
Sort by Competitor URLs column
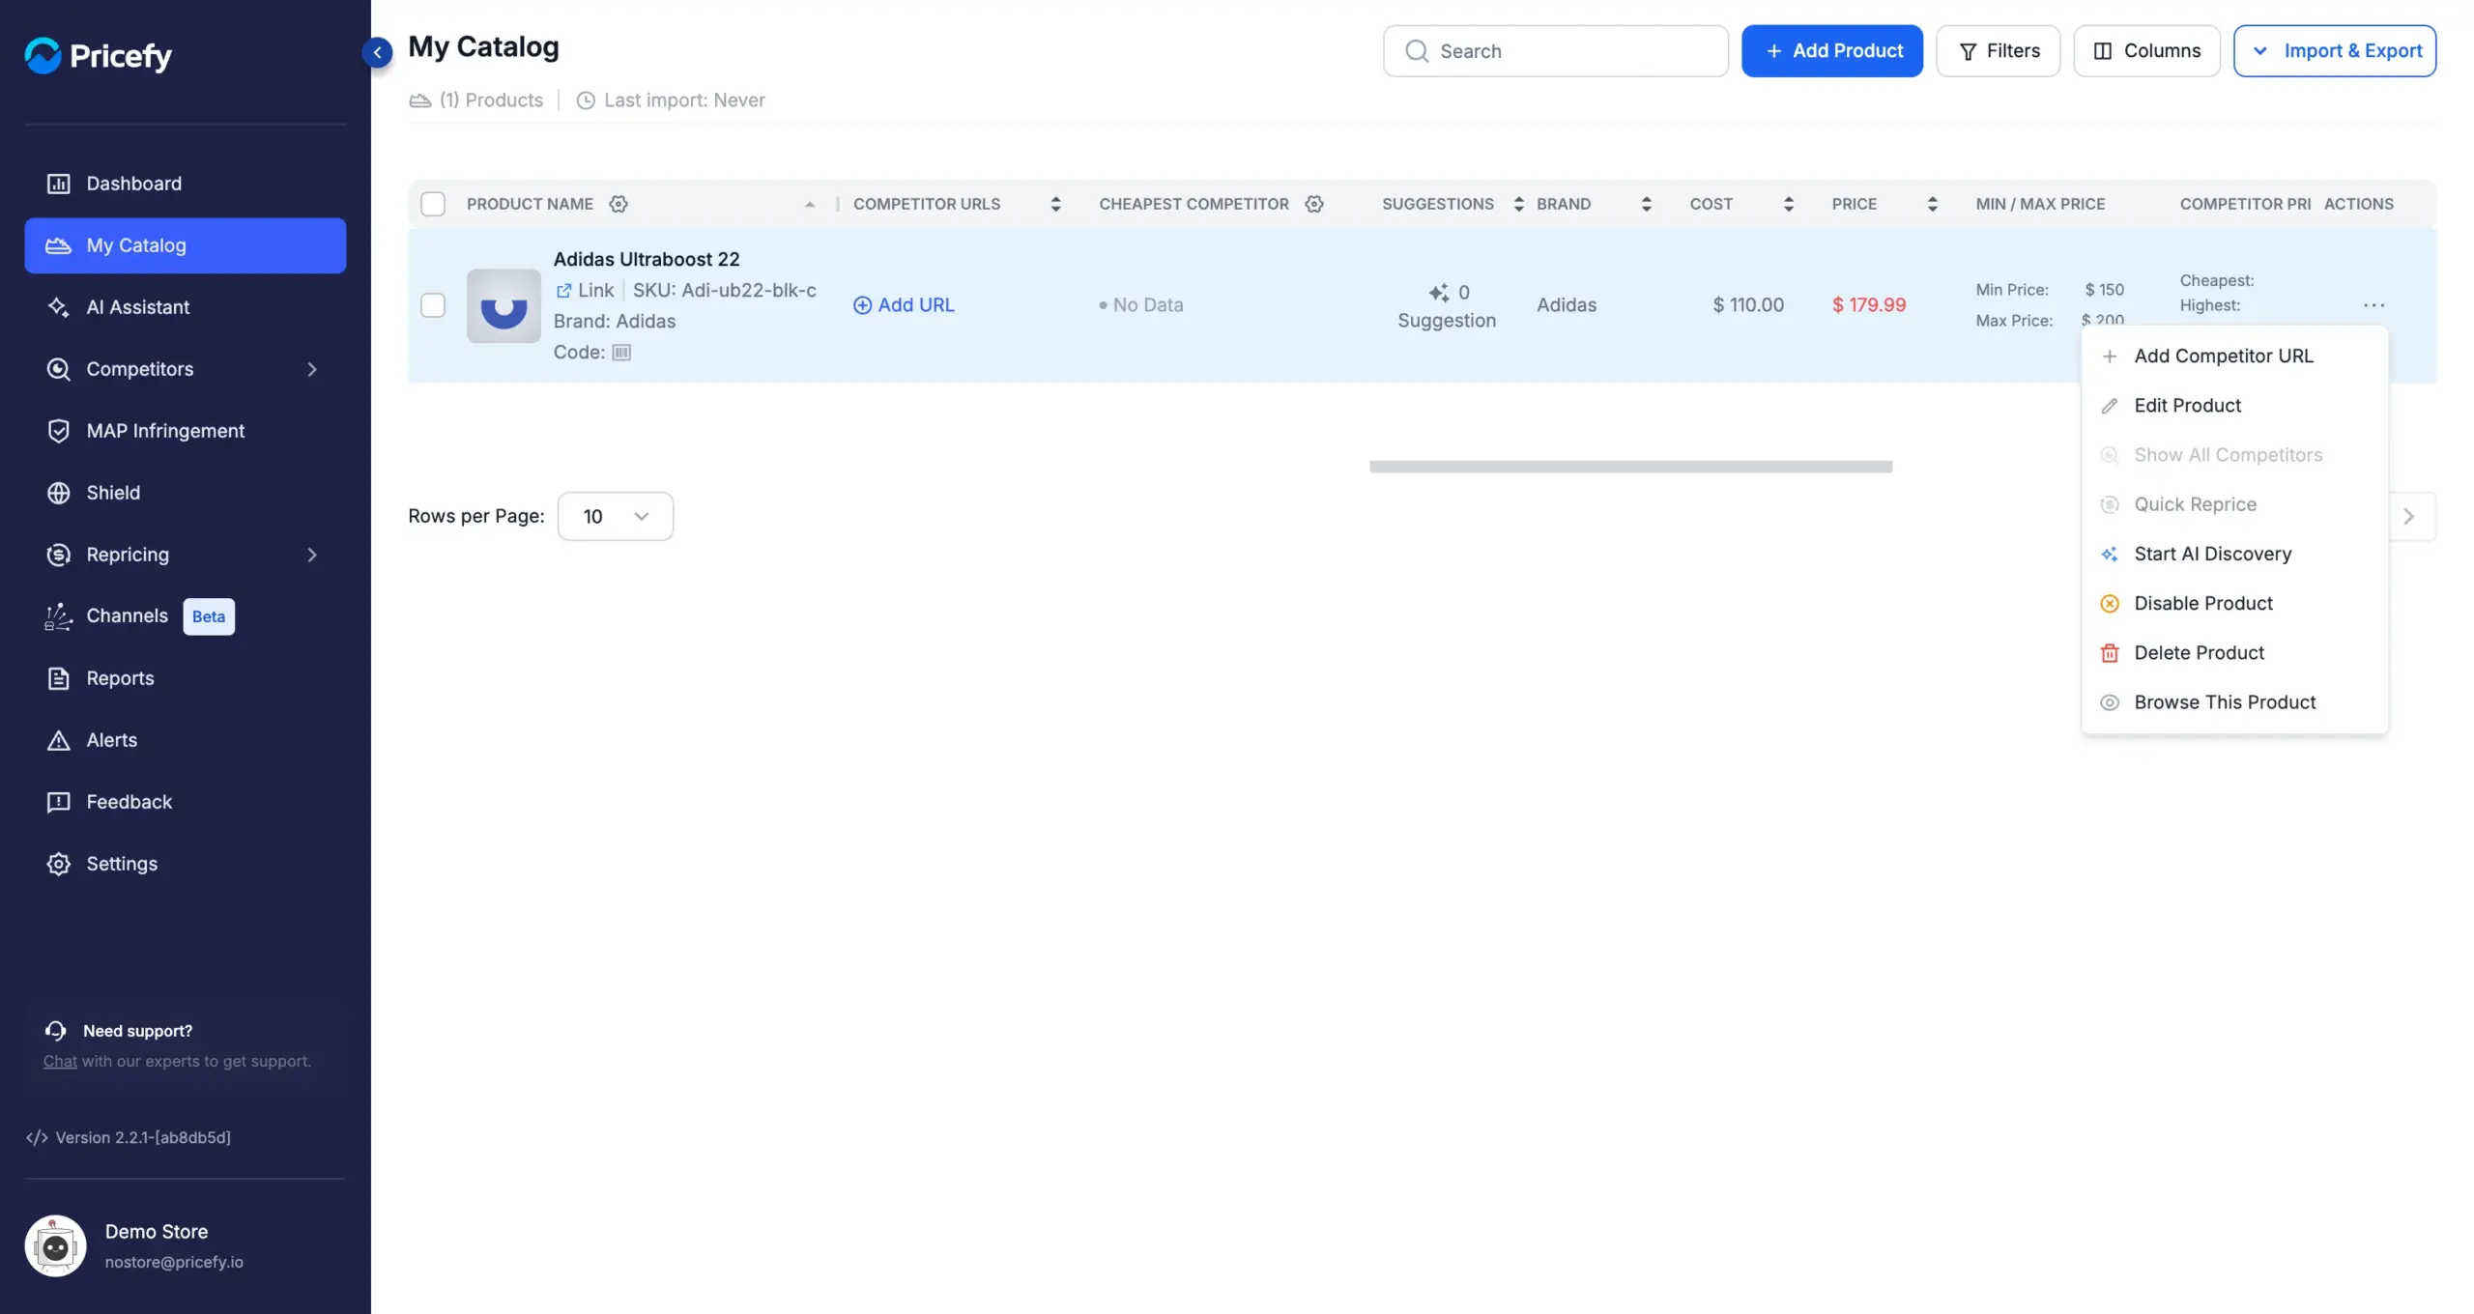click(1055, 204)
